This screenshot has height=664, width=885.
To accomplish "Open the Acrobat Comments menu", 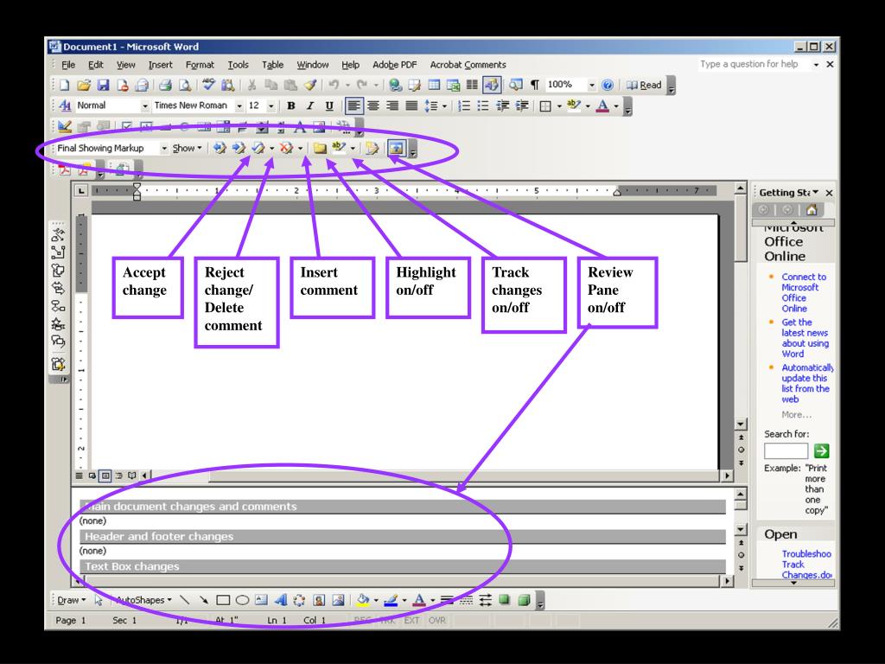I will 468,65.
